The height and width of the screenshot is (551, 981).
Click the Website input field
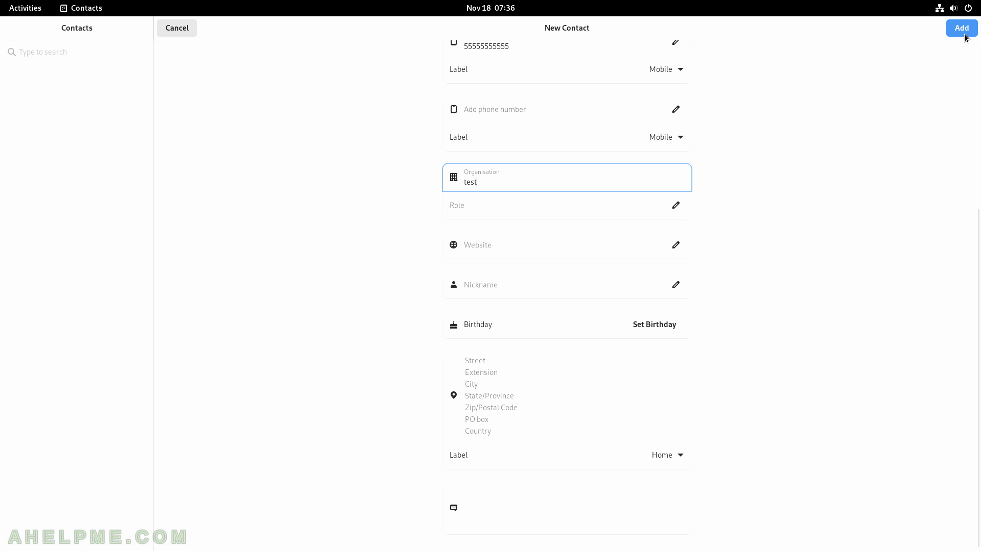click(x=567, y=245)
